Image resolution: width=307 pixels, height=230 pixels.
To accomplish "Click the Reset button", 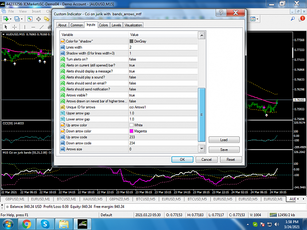I will (231, 159).
